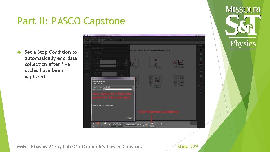
Task: Click the Save toolbar icon
Action: [x=90, y=40]
